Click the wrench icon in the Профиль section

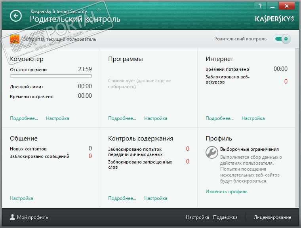[x=212, y=152]
